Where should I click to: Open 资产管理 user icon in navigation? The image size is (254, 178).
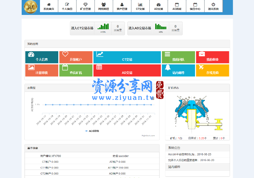(x=122, y=6)
